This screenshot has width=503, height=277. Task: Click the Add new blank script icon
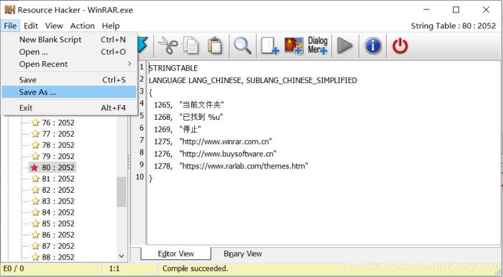(x=270, y=46)
